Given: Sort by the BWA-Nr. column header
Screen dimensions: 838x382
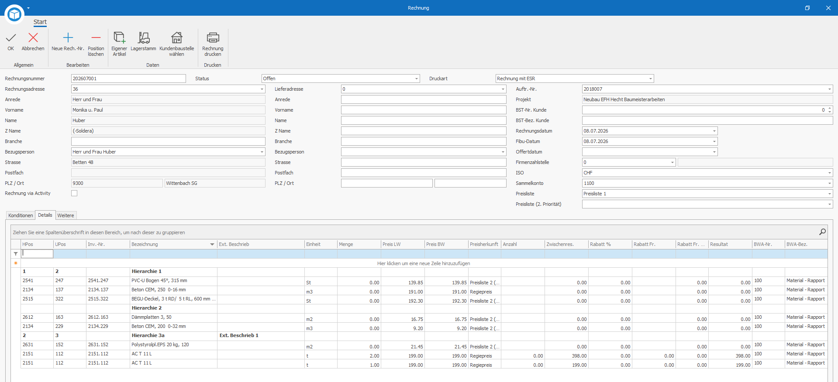Looking at the screenshot, I should point(769,244).
